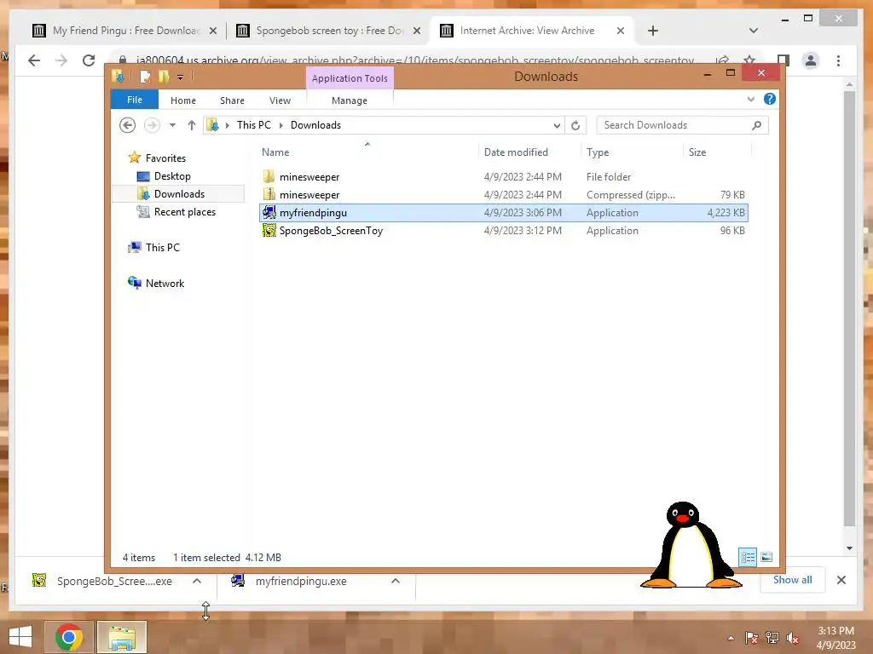Open Chrome three-dot menu
Viewport: 873px width, 654px height.
[839, 60]
